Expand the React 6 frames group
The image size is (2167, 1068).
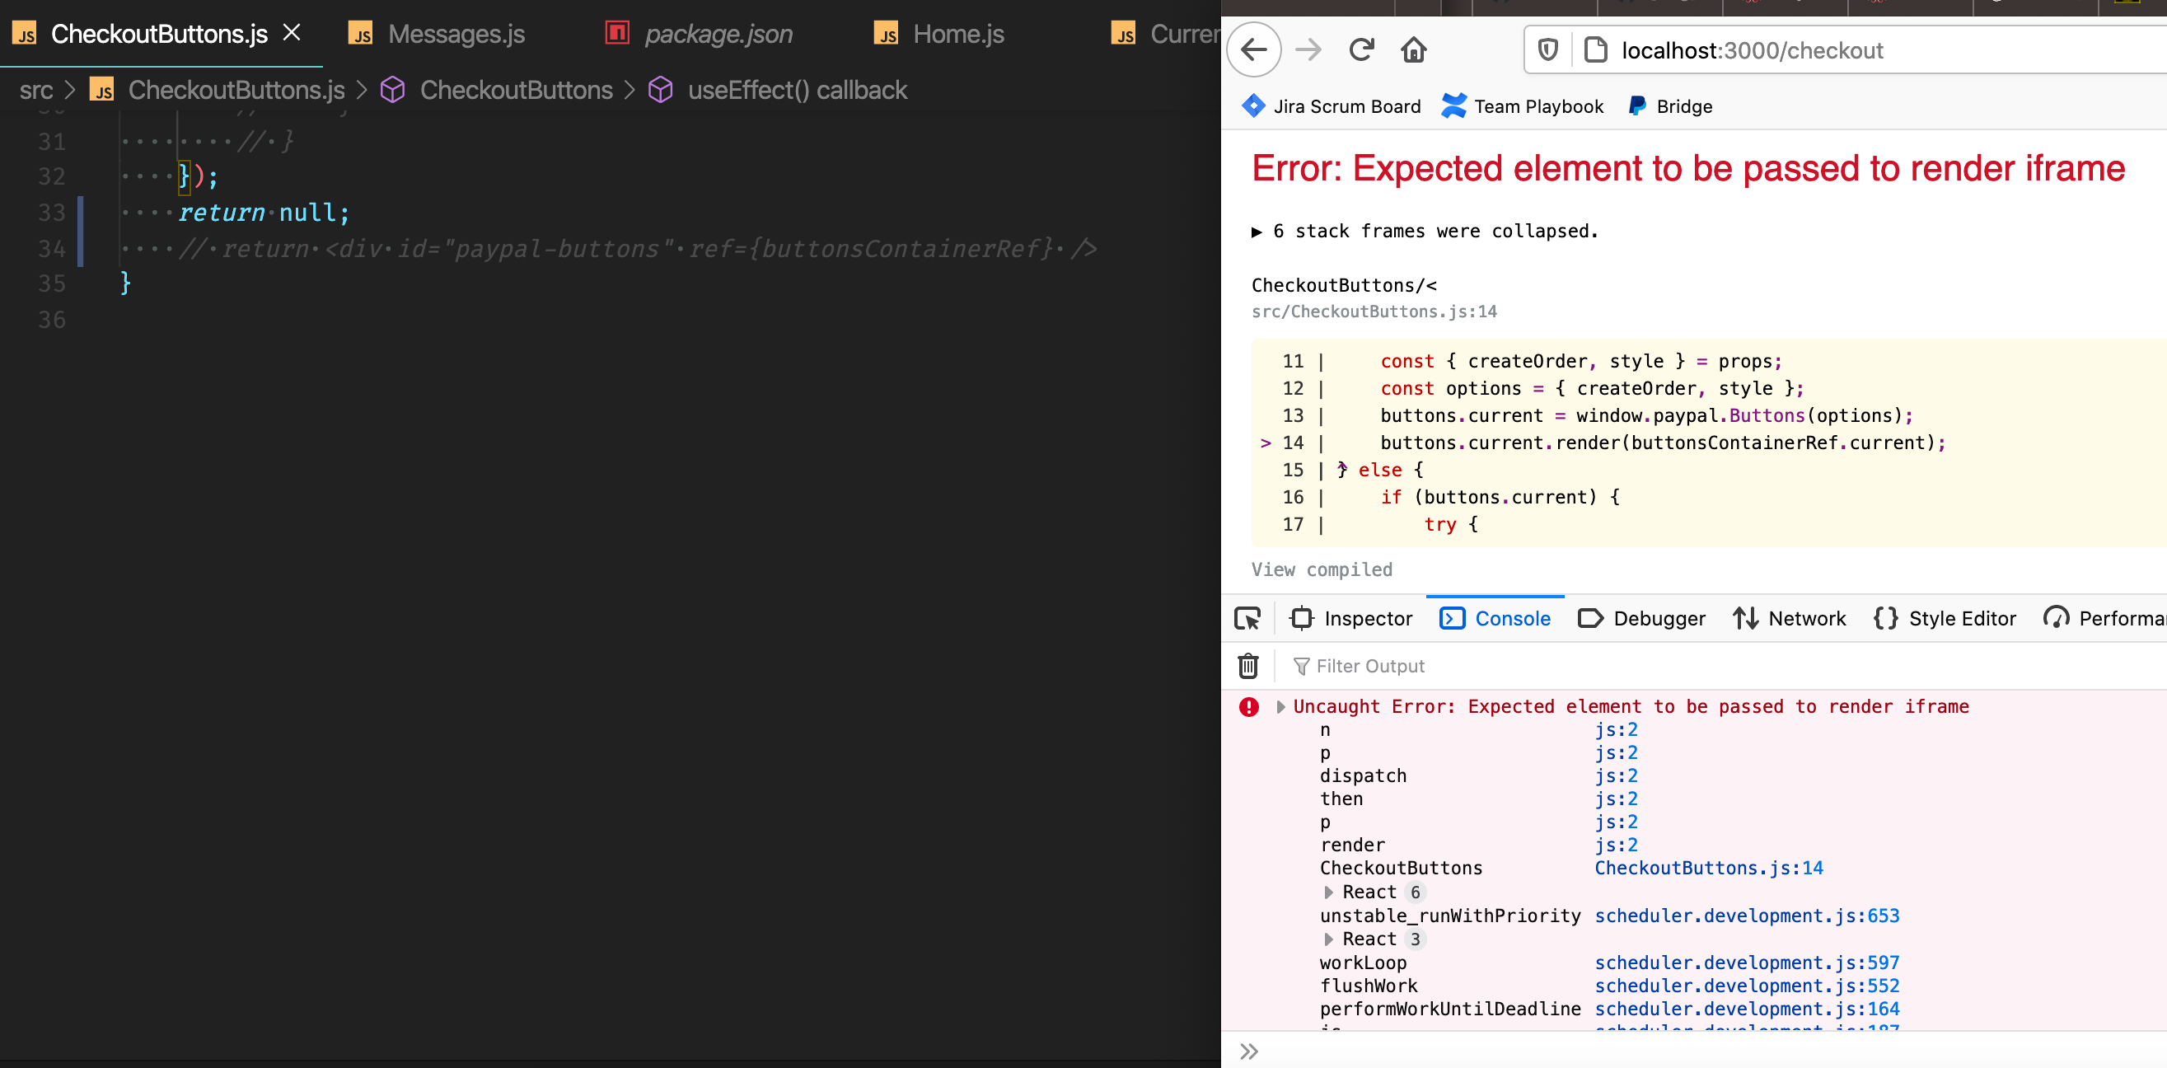(x=1328, y=892)
